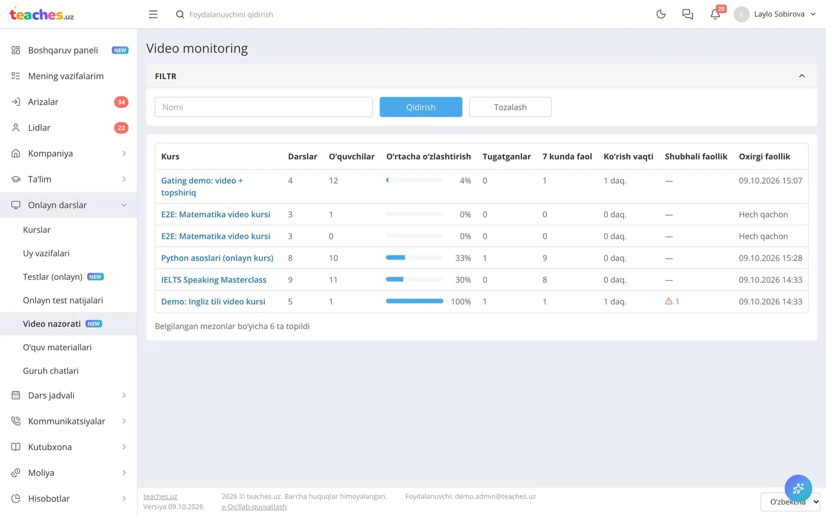The height and width of the screenshot is (516, 826).
Task: Click the Qidirish button
Action: pyautogui.click(x=421, y=107)
